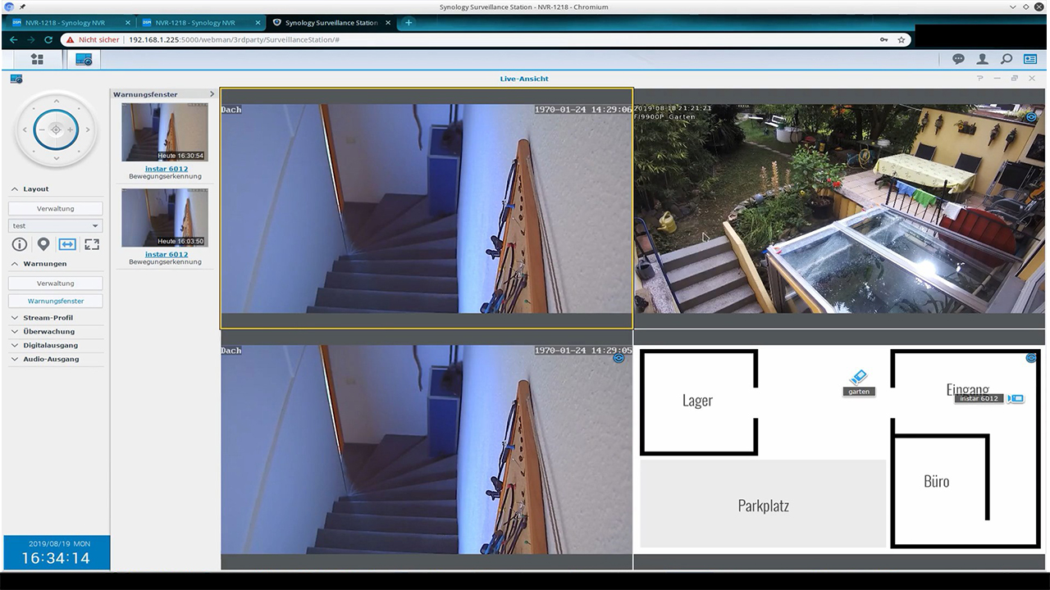This screenshot has width=1050, height=590.
Task: Collapse the Warnungsfenster panel arrow
Action: tap(212, 94)
